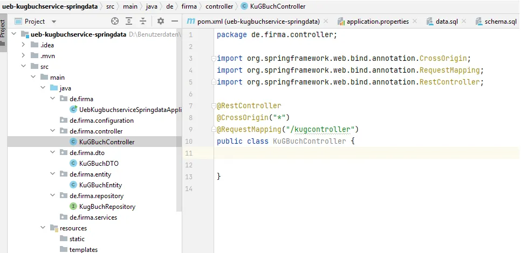The image size is (521, 253).
Task: Toggle the vertical Project sidebar tab
Action: click(3, 32)
